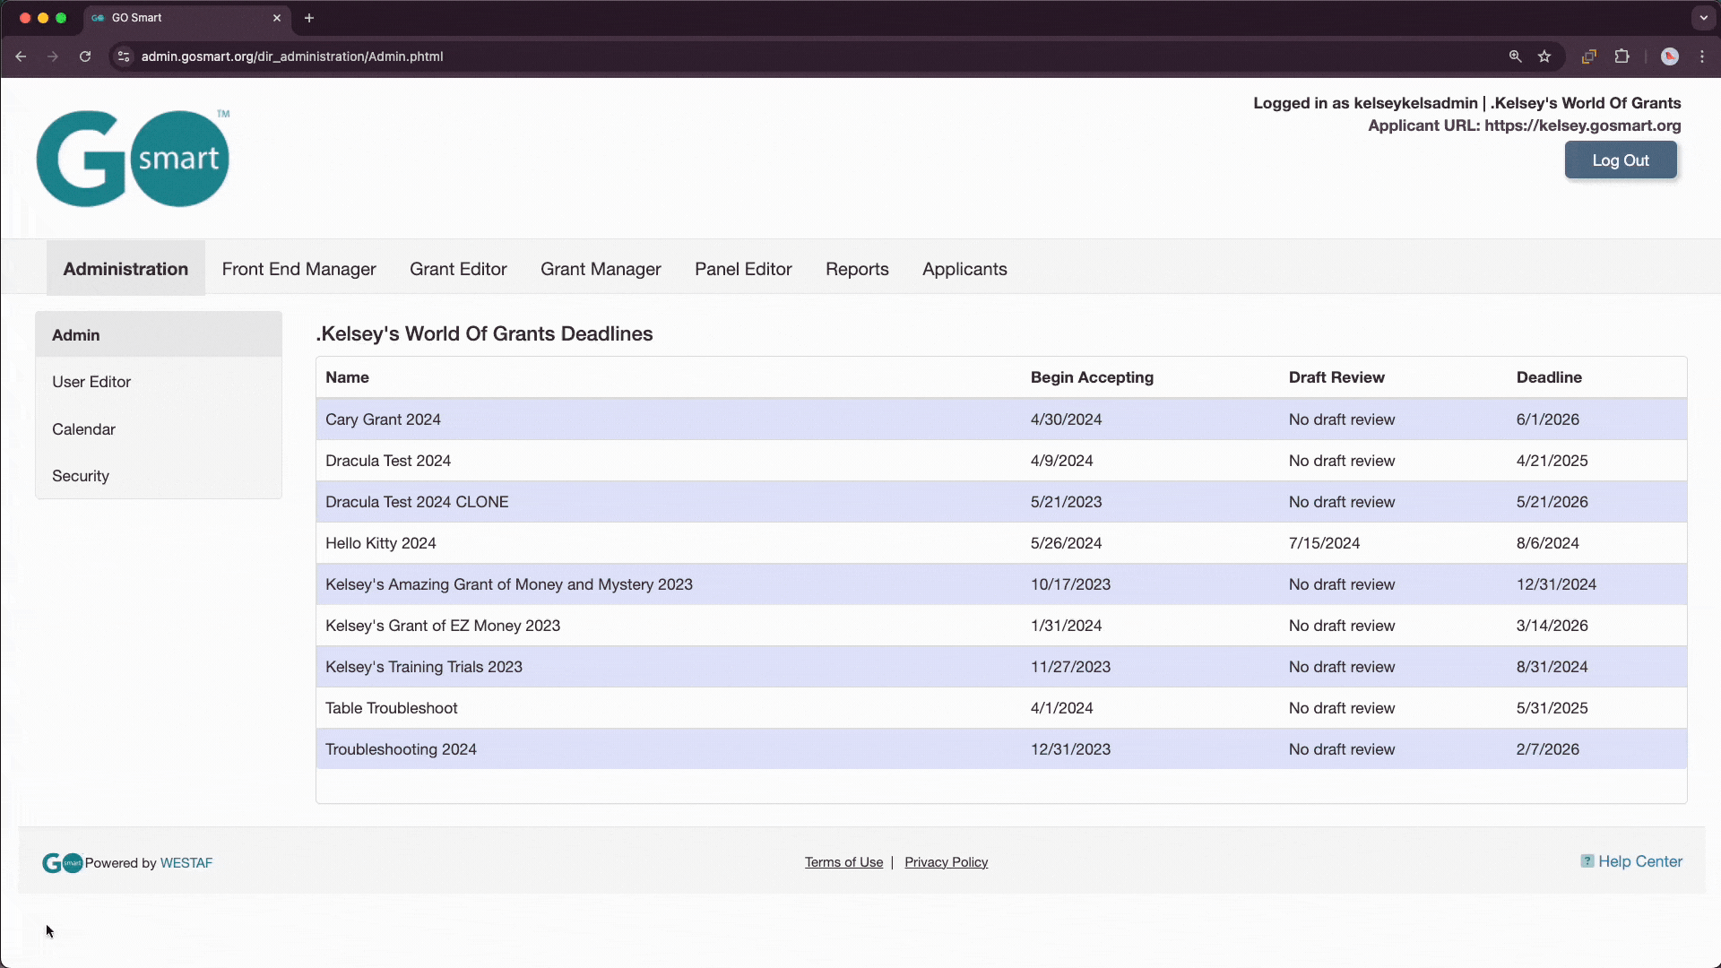Click the Administration tab icon
This screenshot has height=968, width=1721.
click(x=125, y=268)
